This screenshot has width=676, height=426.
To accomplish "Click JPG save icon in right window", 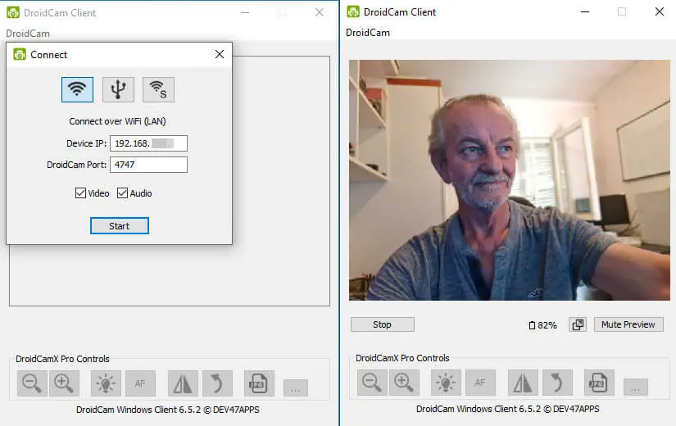I will pos(599,383).
